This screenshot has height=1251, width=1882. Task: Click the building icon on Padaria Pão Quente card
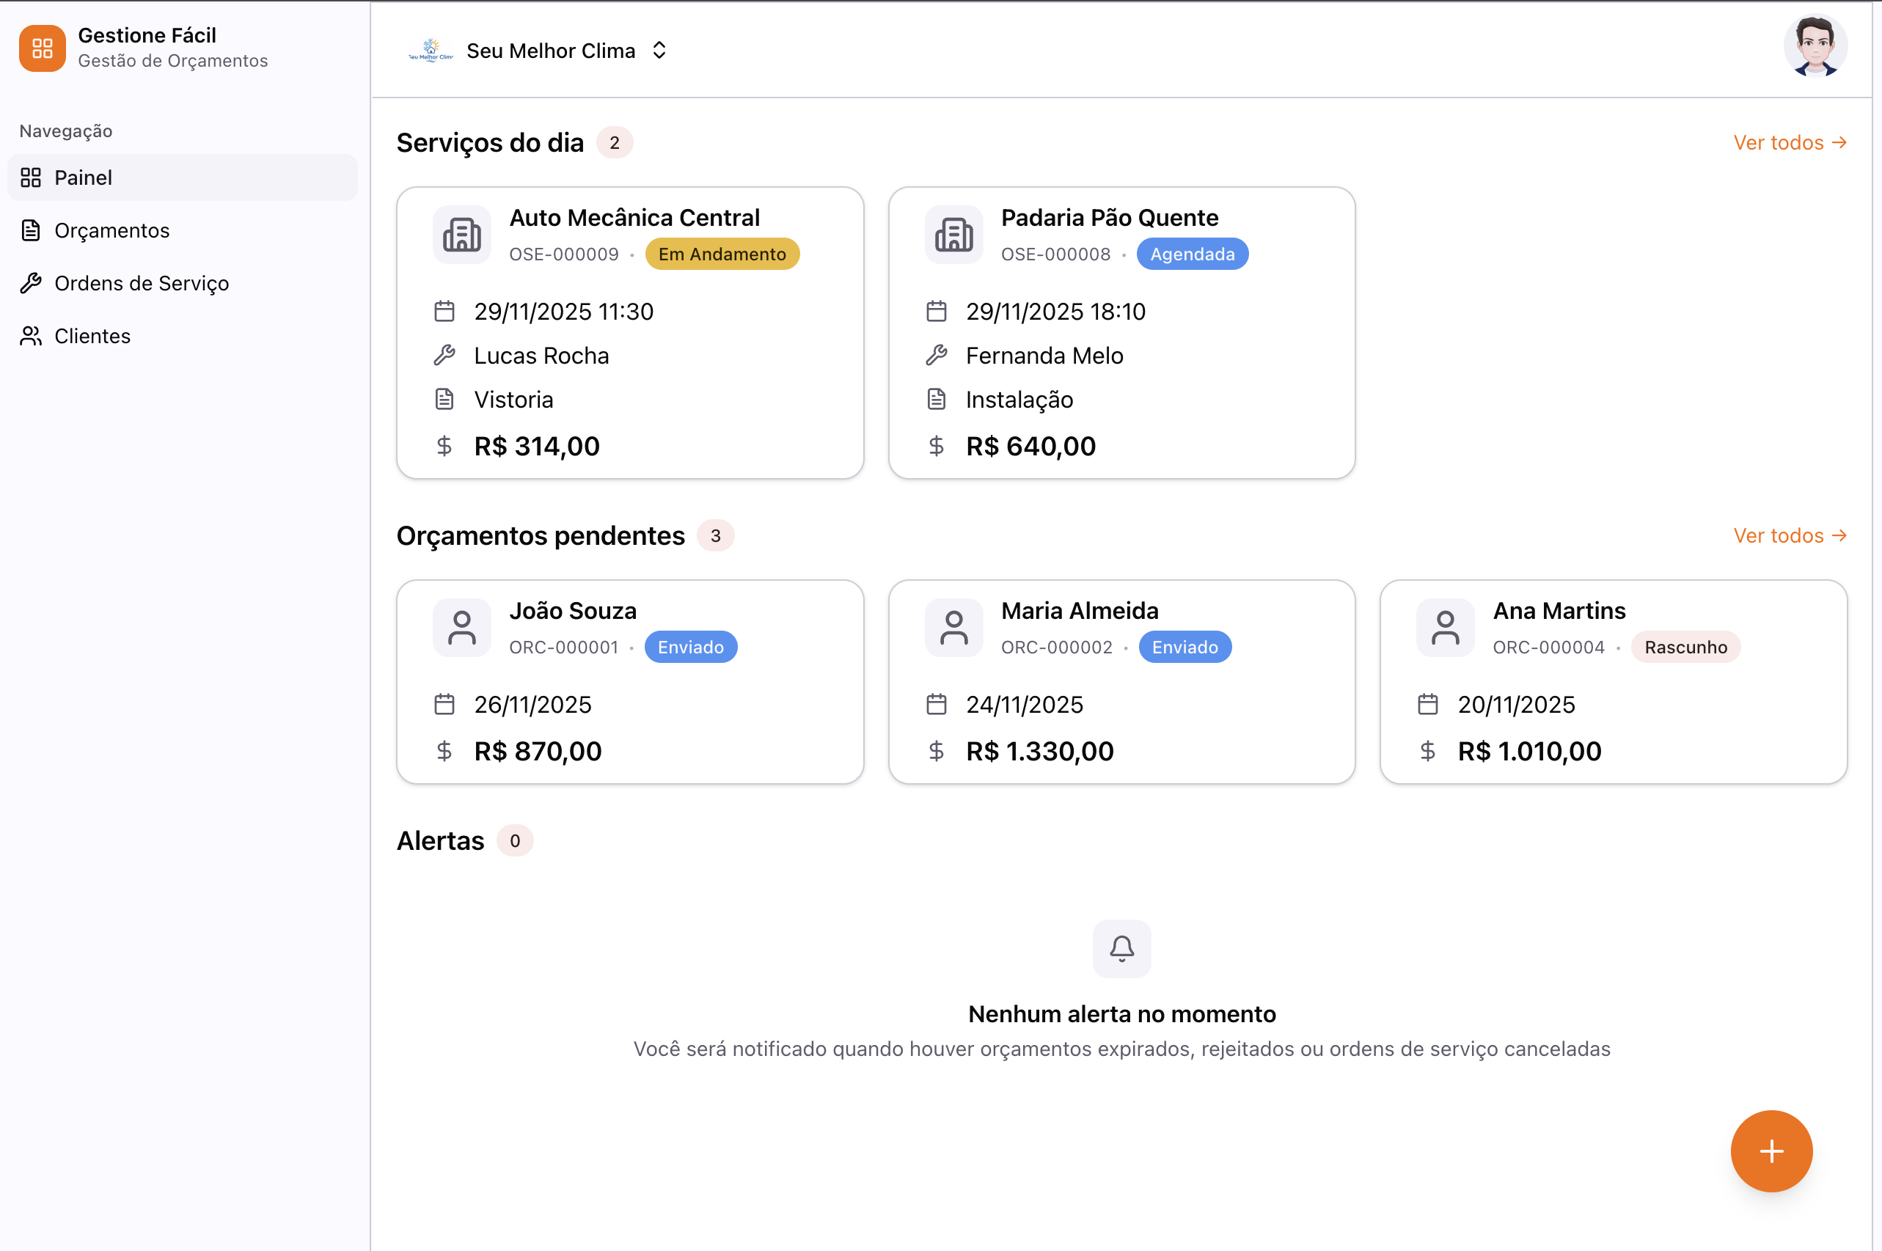point(953,235)
